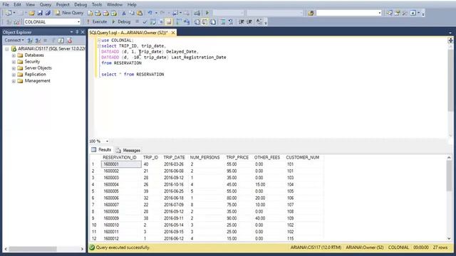Click the Comment Out Selected Lines icon
Image resolution: width=456 pixels, height=256 pixels.
(x=223, y=22)
